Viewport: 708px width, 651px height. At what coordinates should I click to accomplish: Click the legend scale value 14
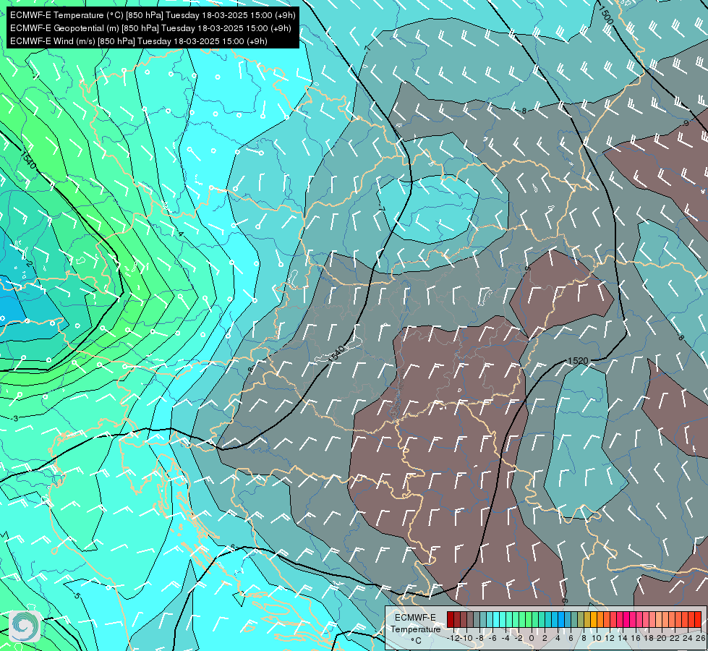point(623,638)
